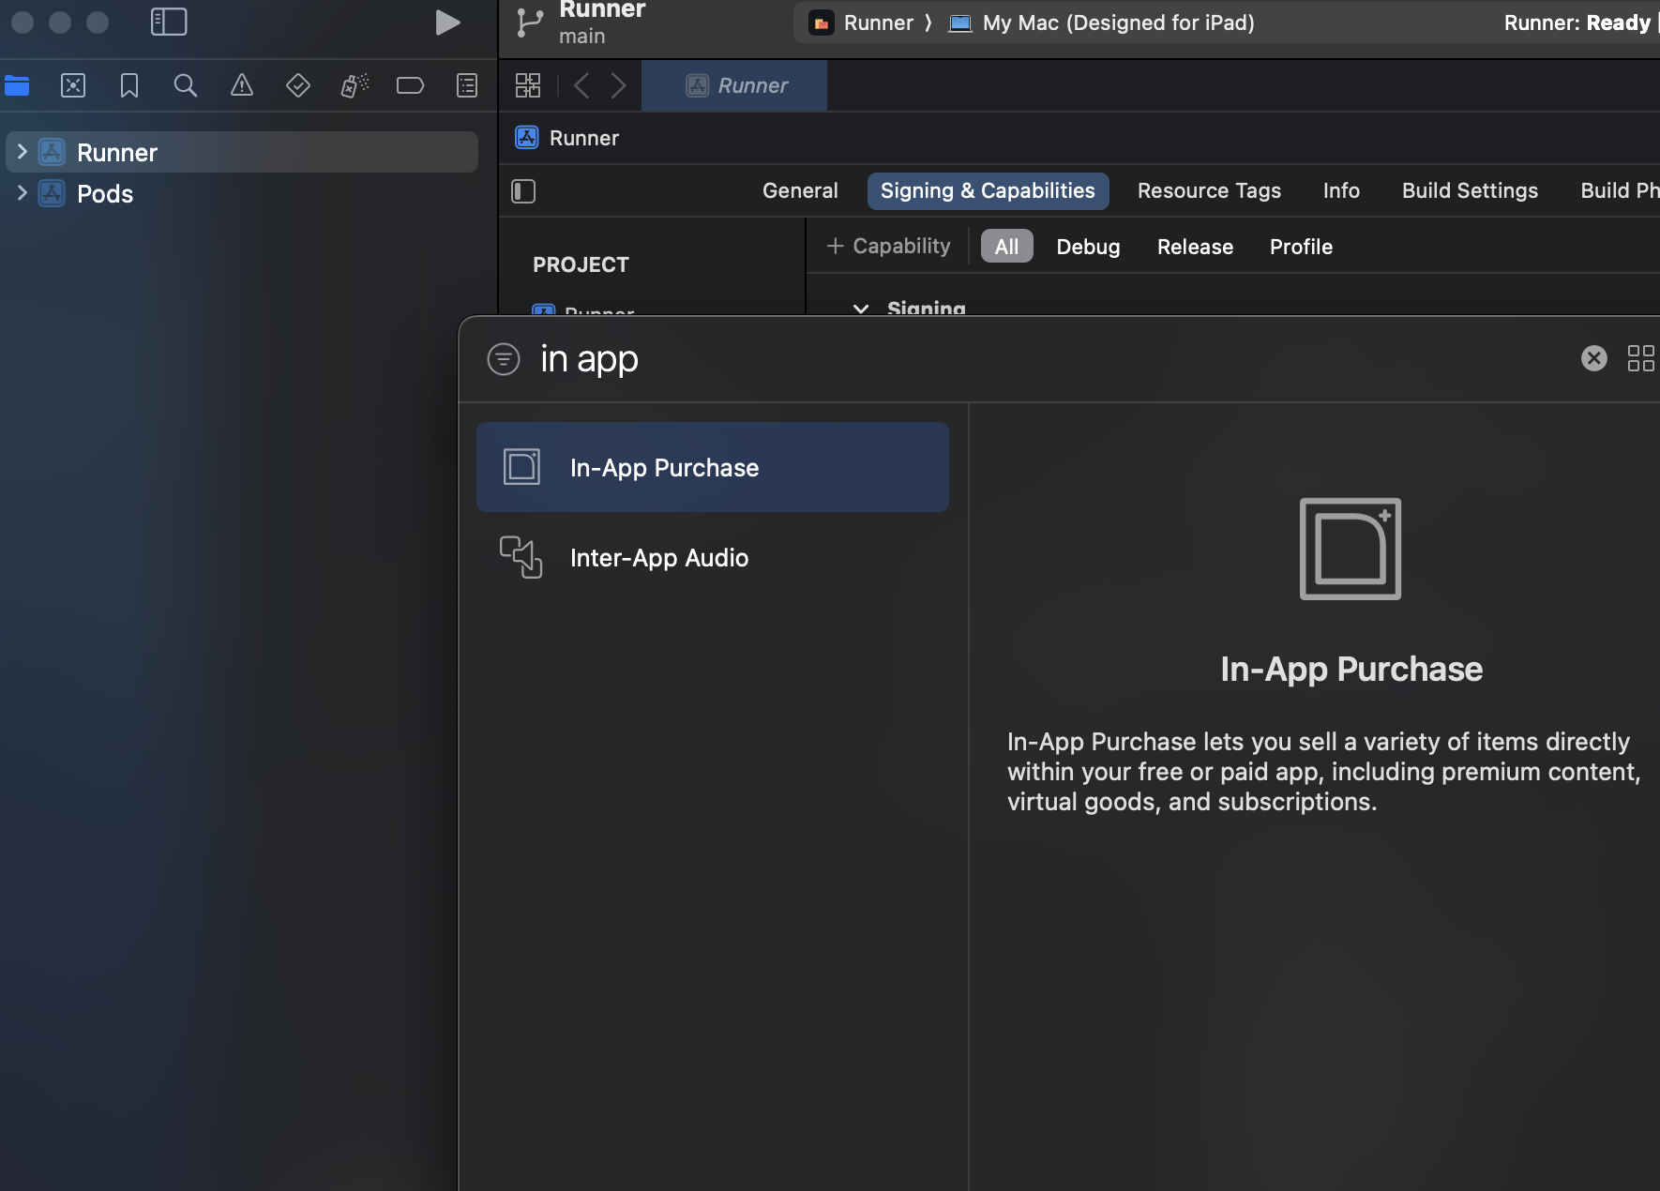Switch capability library to grid view

coord(1640,358)
